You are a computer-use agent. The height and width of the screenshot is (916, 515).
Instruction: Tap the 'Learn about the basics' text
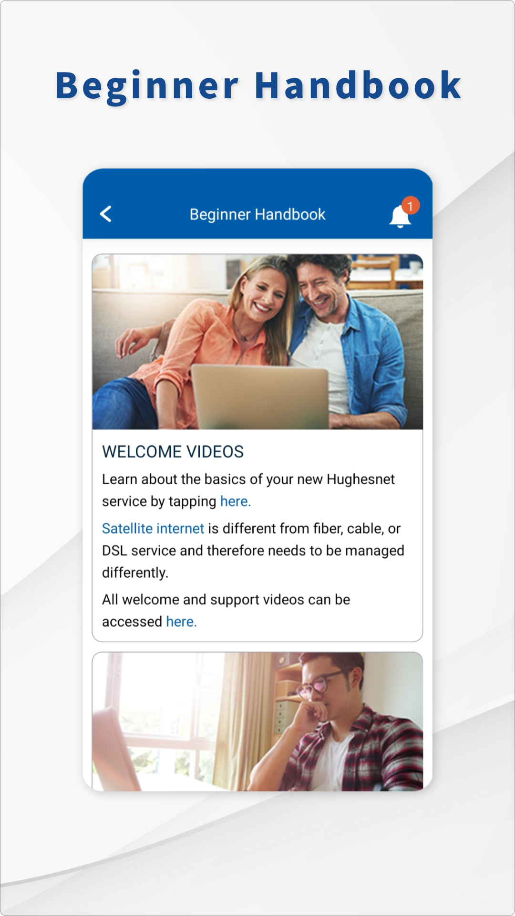click(248, 479)
